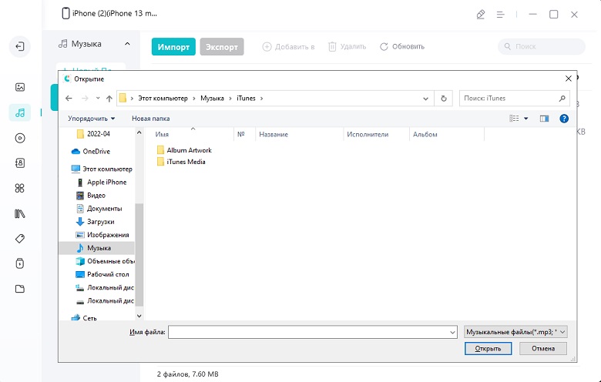Open the address bar history dropdown

[425, 99]
